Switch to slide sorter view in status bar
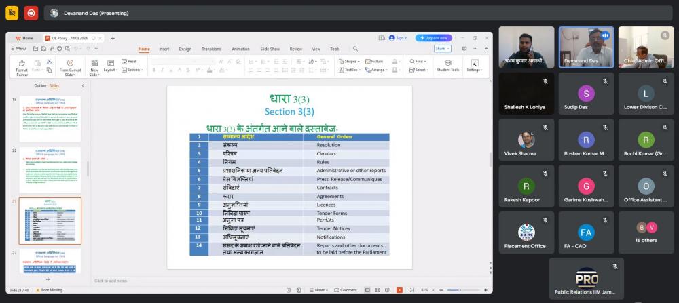 tap(377, 289)
